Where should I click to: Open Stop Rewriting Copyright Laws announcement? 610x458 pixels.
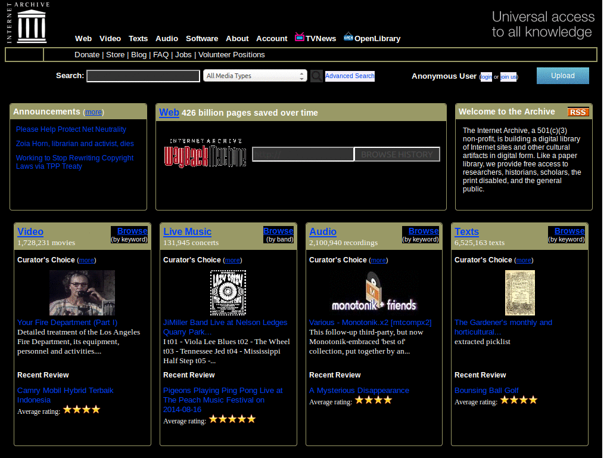(74, 162)
